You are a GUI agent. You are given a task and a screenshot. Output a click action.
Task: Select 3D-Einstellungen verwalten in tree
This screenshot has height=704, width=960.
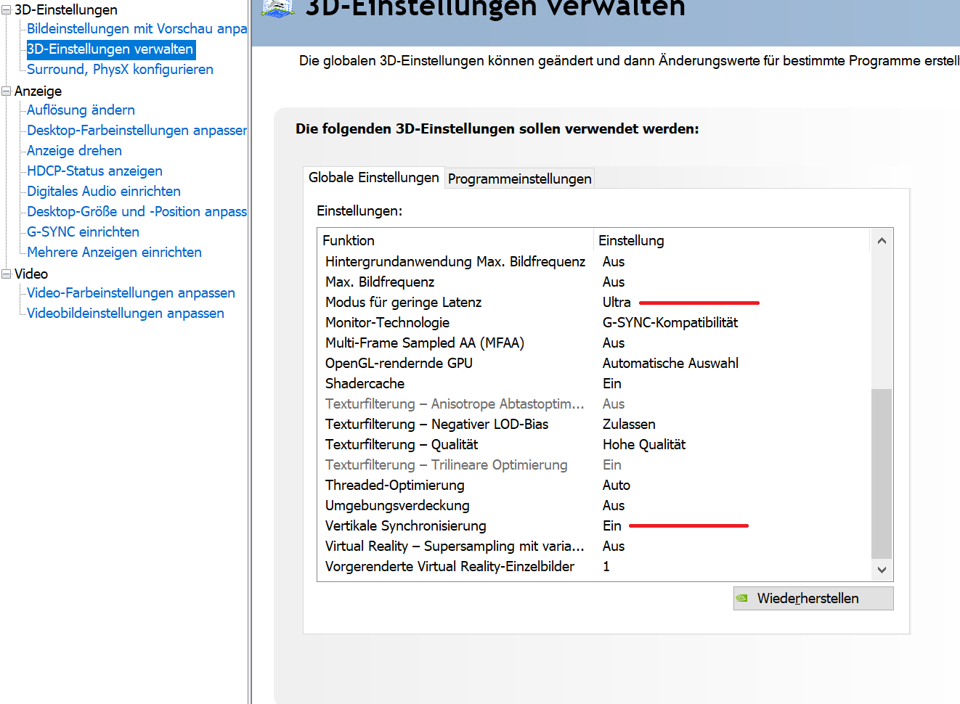(110, 49)
